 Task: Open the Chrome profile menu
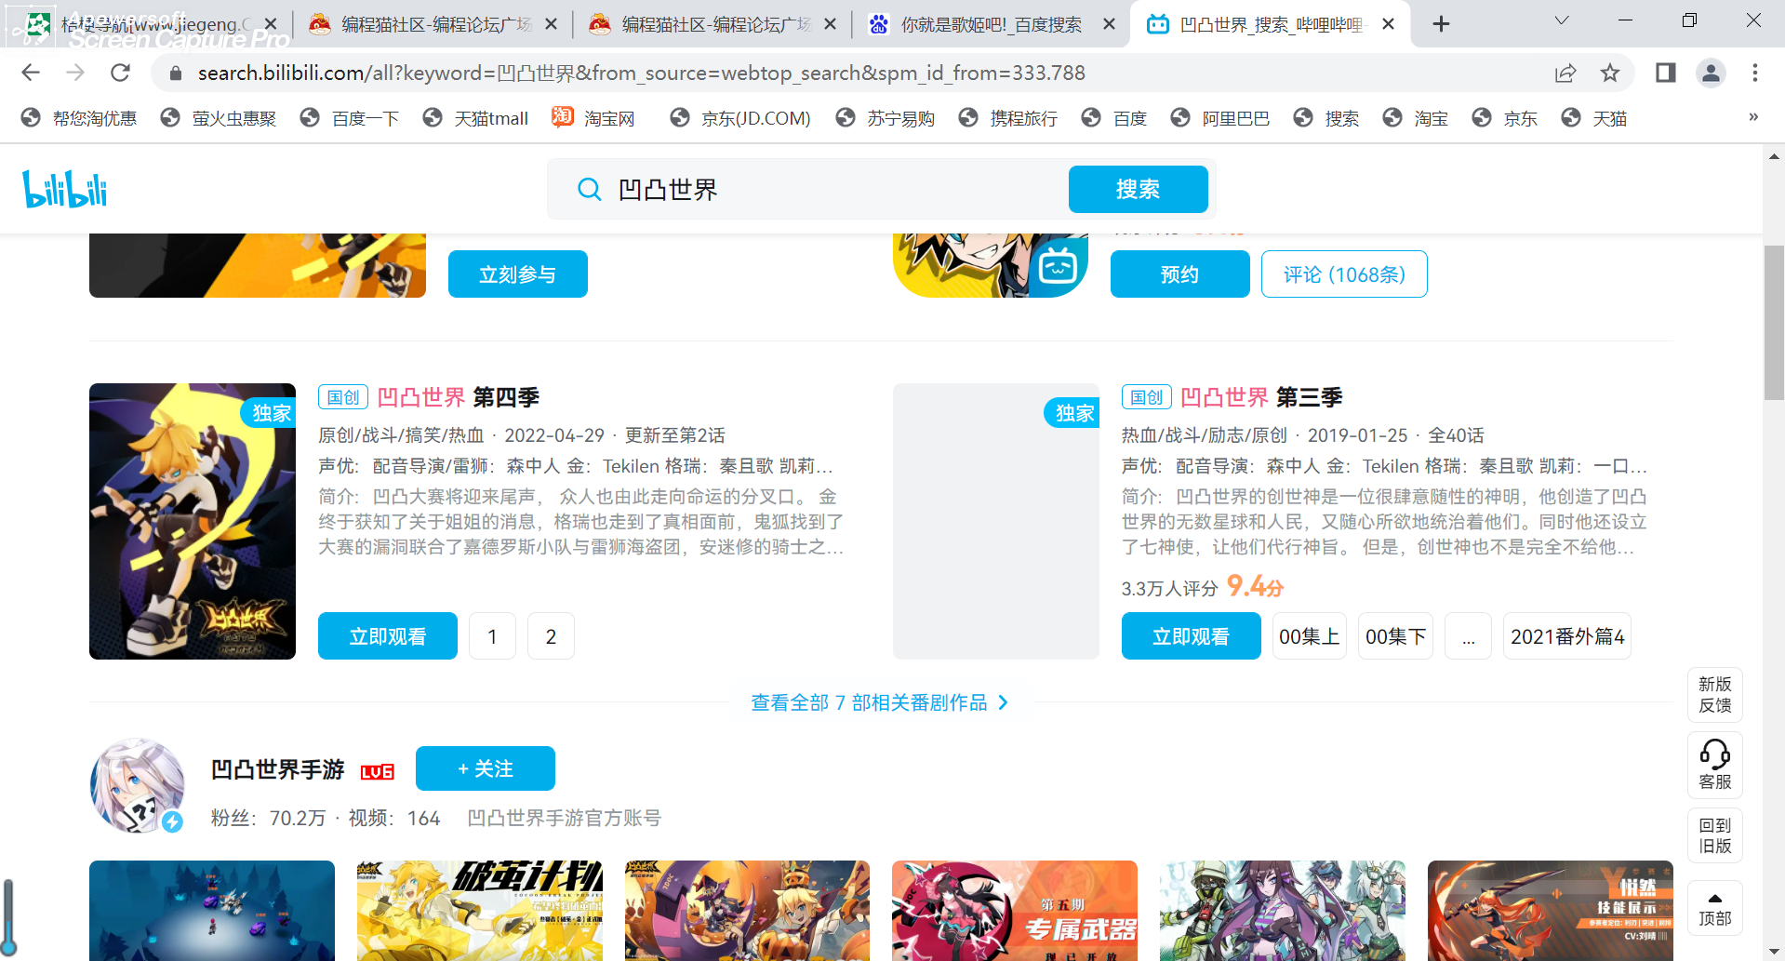(1711, 73)
